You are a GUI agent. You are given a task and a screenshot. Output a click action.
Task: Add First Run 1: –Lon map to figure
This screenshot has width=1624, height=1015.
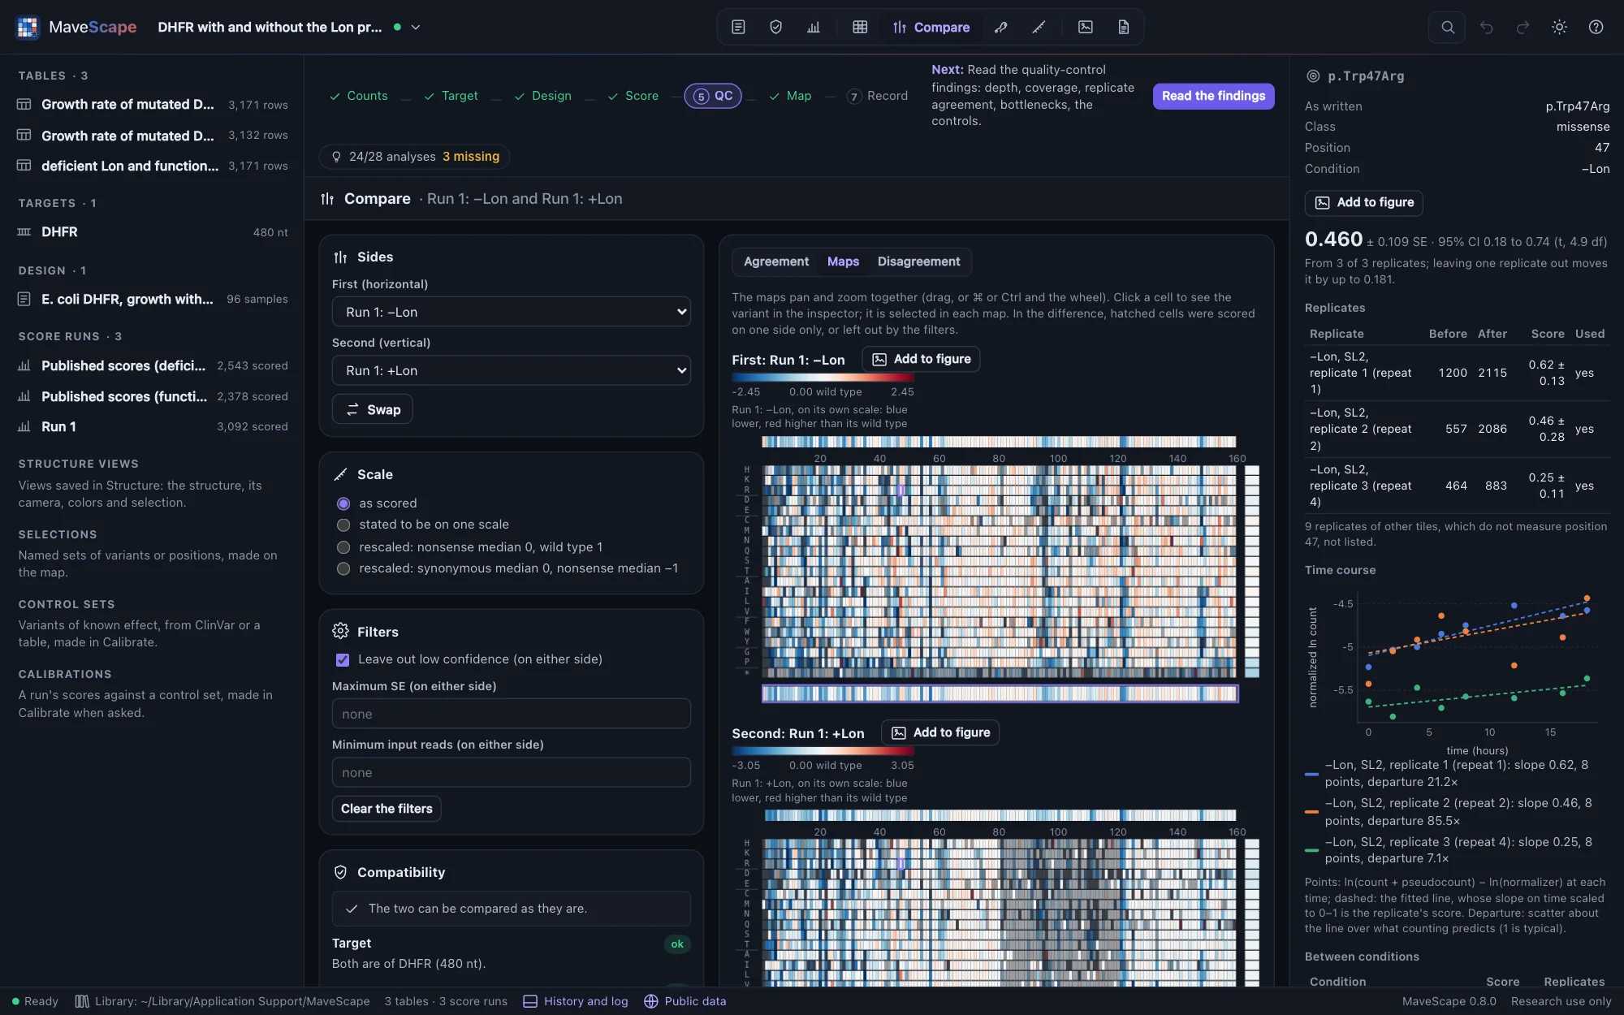(921, 359)
